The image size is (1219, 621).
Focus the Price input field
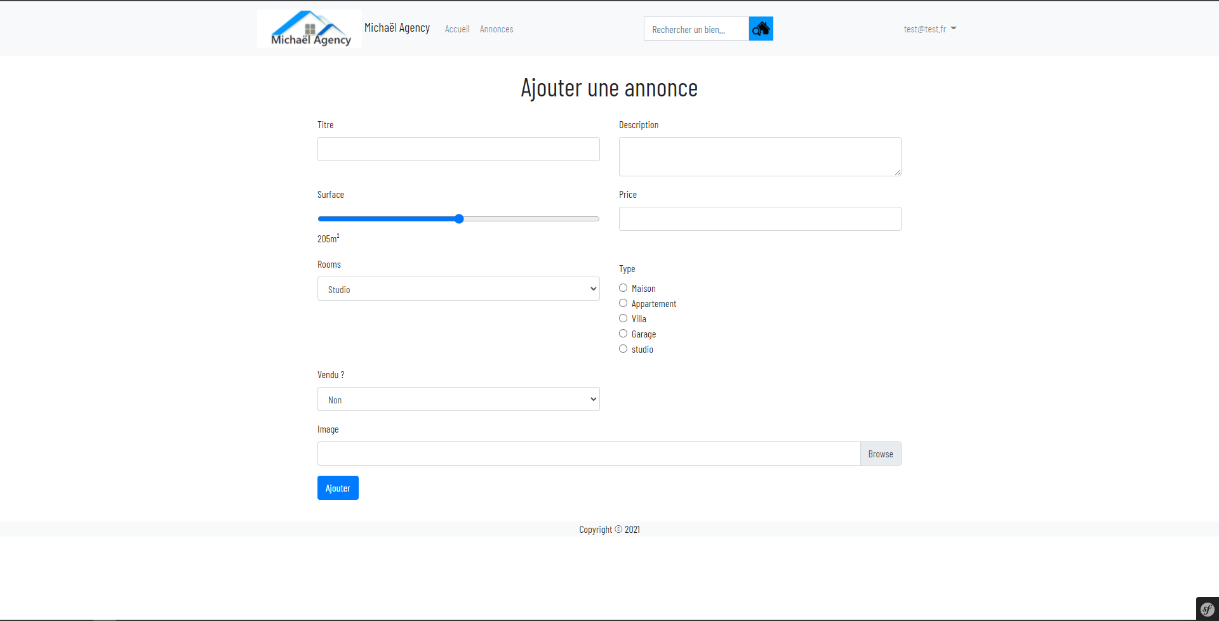point(759,219)
